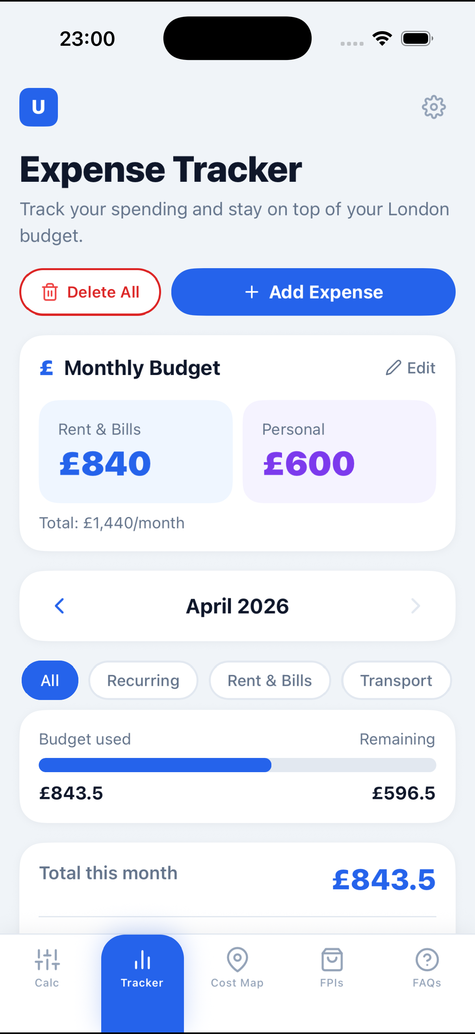Tap the budget used progress bar
The height and width of the screenshot is (1034, 475).
[237, 765]
